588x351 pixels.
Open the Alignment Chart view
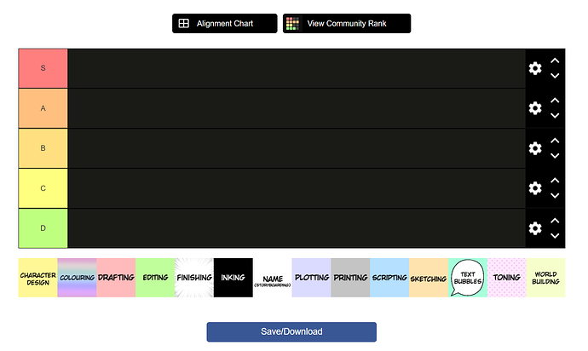225,24
